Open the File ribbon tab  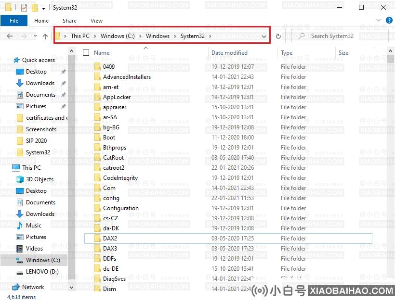pyautogui.click(x=14, y=21)
